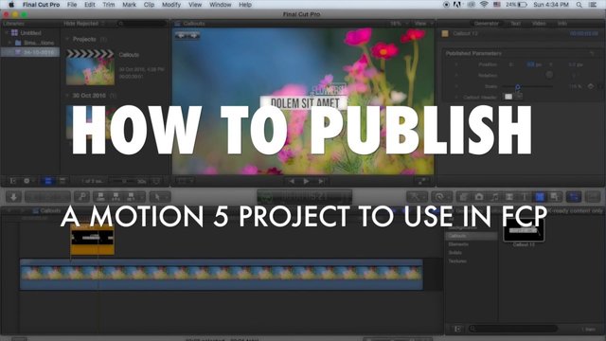Jump to the next edit in viewer
The width and height of the screenshot is (606, 341).
pyautogui.click(x=321, y=181)
